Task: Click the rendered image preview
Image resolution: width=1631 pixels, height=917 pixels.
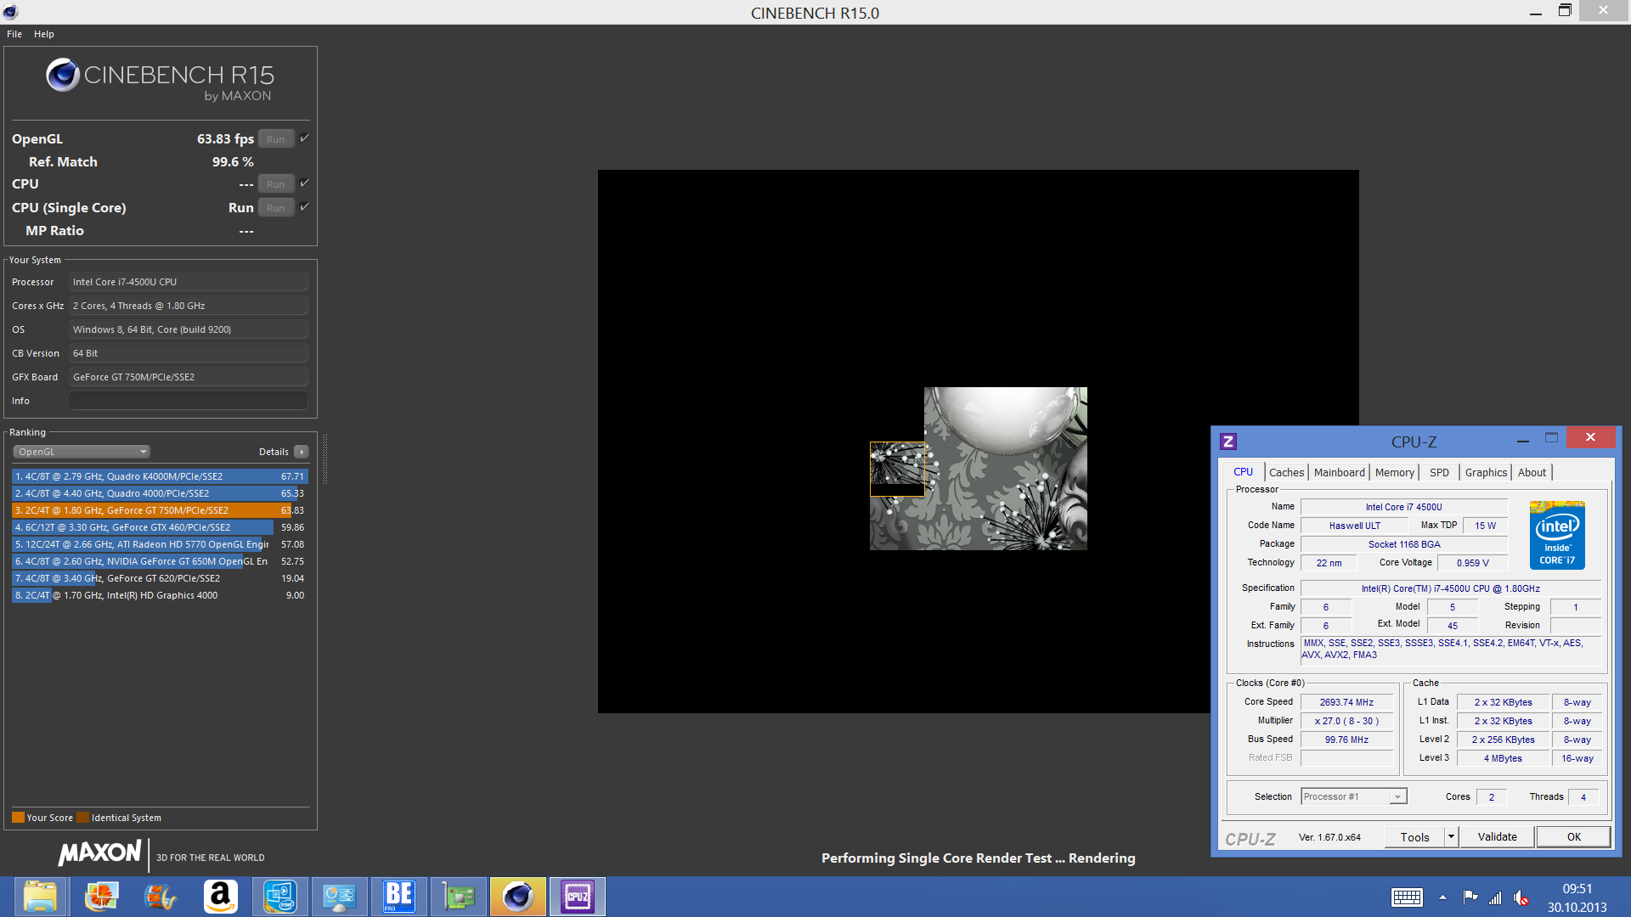Action: pyautogui.click(x=978, y=442)
